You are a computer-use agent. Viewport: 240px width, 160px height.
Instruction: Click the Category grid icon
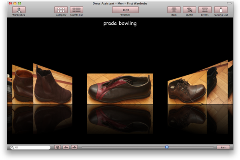click(61, 10)
